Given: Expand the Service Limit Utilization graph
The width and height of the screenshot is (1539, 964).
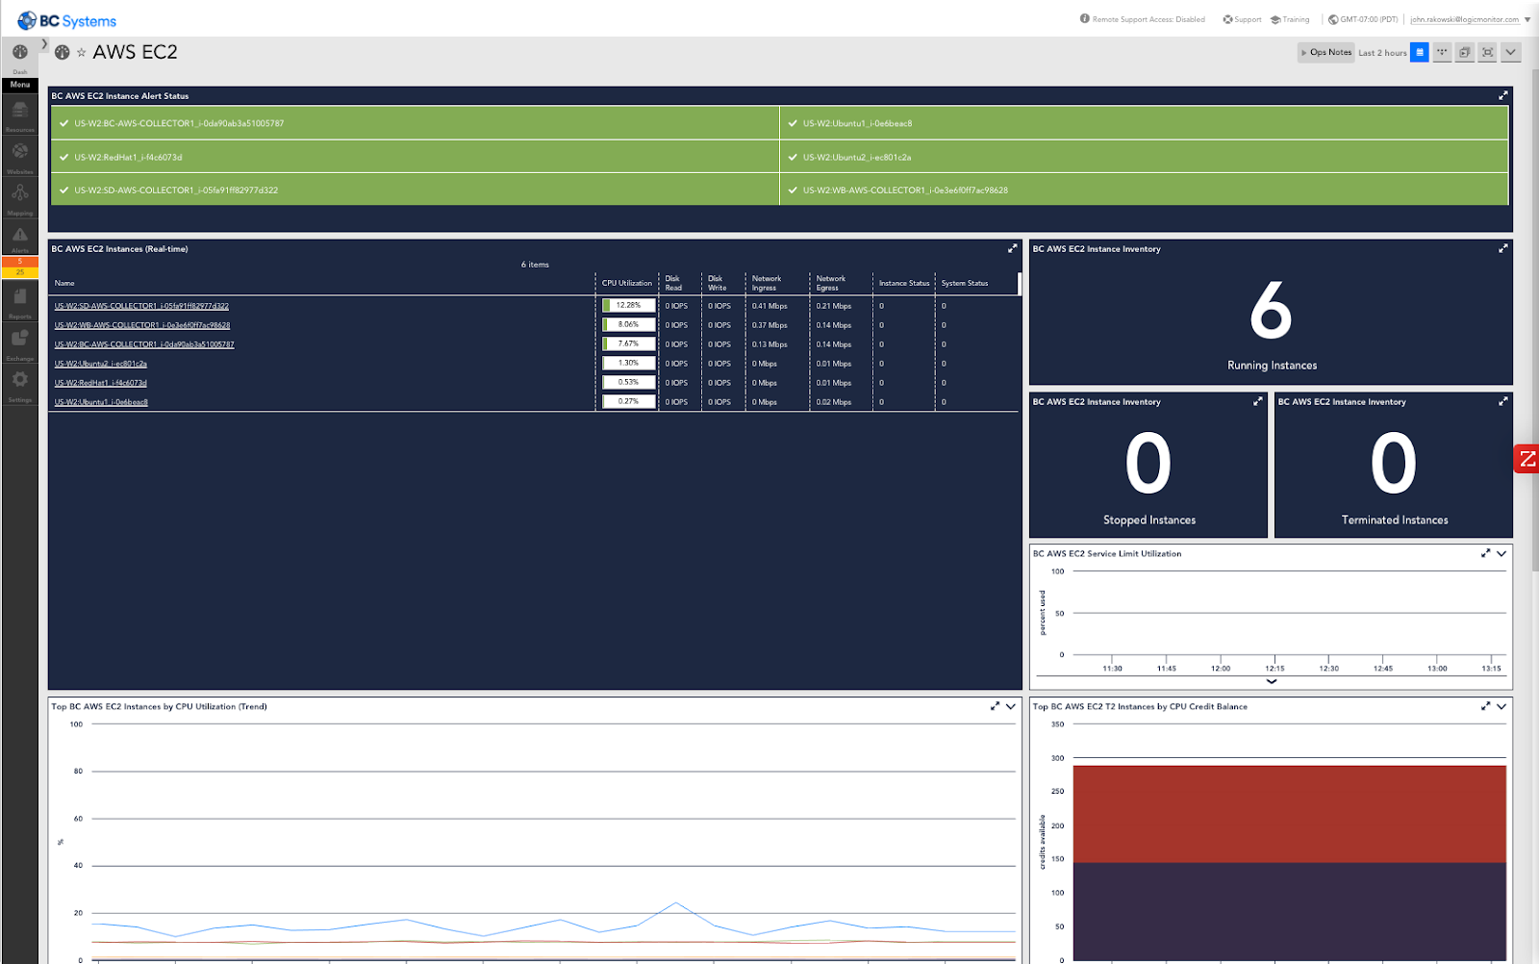Looking at the screenshot, I should click(x=1485, y=553).
